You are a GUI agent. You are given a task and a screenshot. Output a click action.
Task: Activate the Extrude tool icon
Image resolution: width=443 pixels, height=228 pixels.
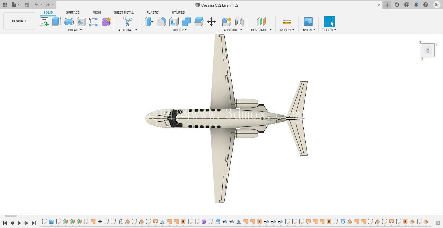[56, 22]
